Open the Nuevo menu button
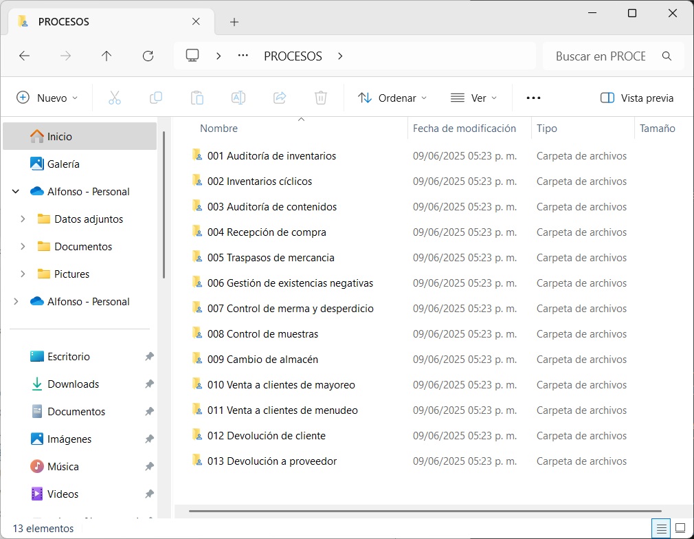 [47, 98]
